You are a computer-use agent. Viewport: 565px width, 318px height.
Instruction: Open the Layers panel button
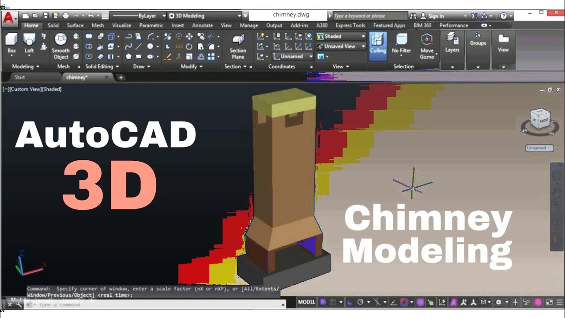point(452,50)
